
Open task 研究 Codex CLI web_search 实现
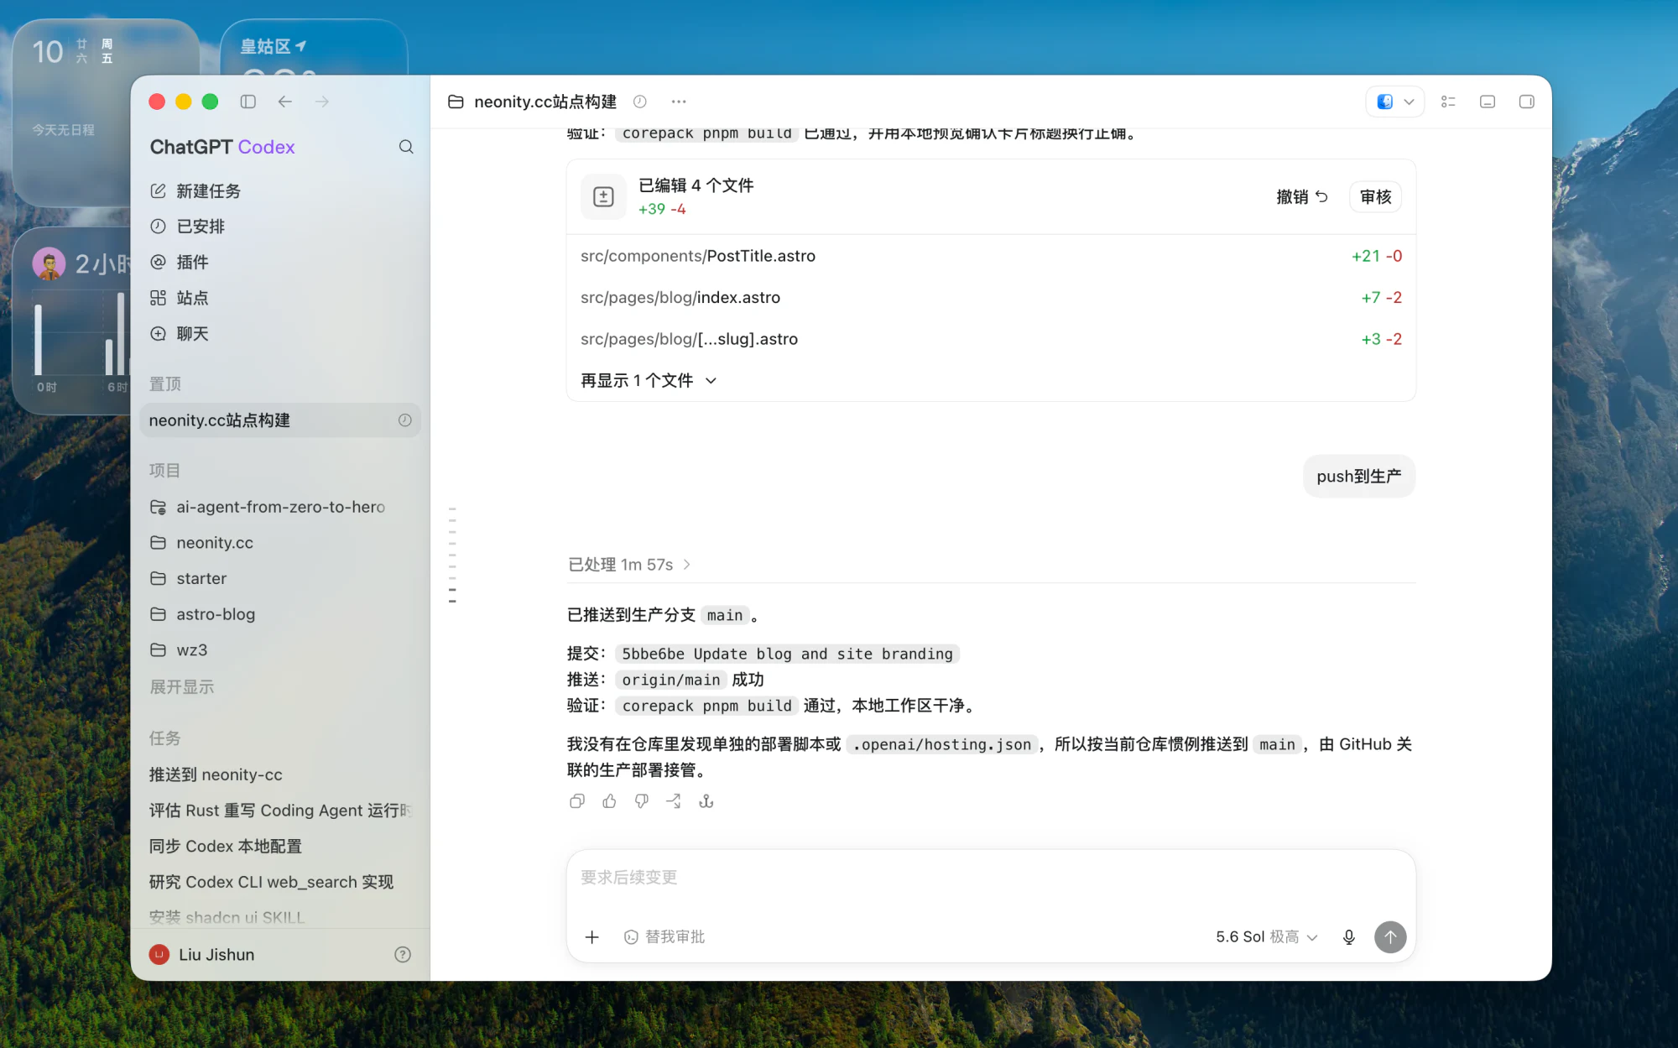[280, 882]
